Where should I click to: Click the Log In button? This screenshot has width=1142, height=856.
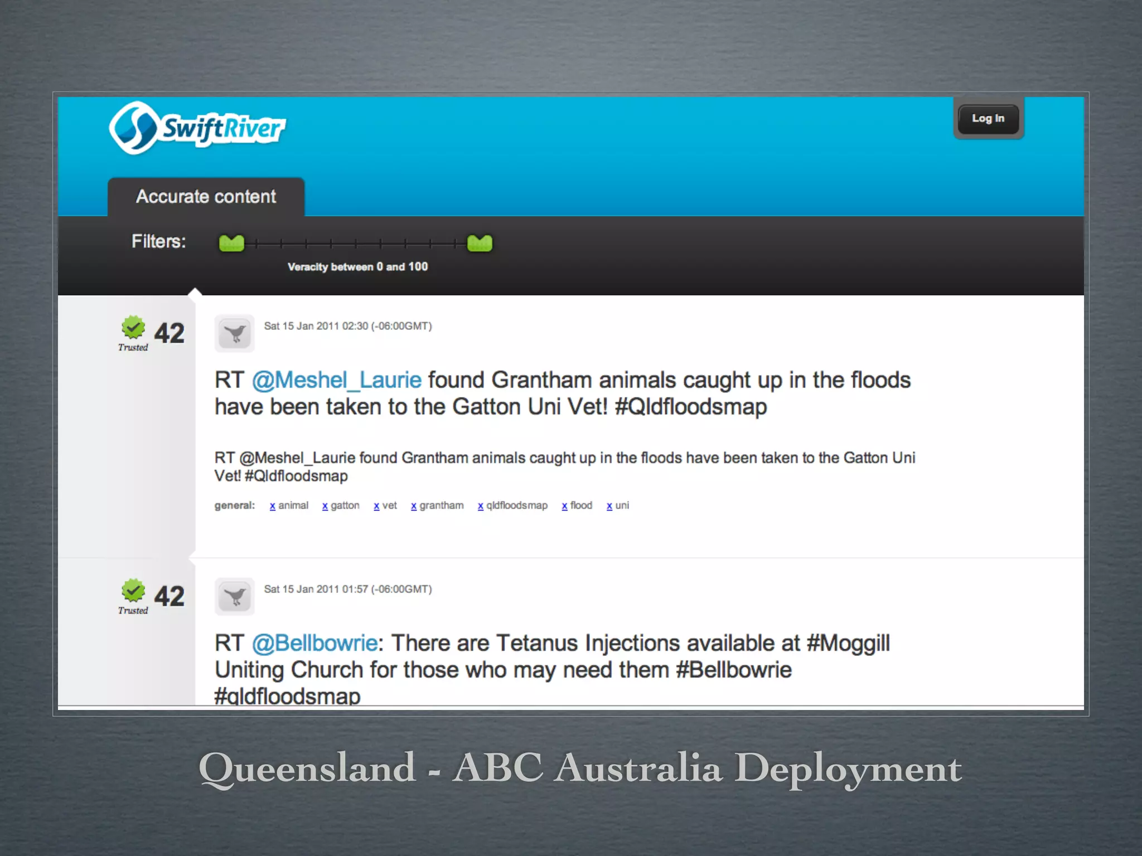tap(988, 118)
